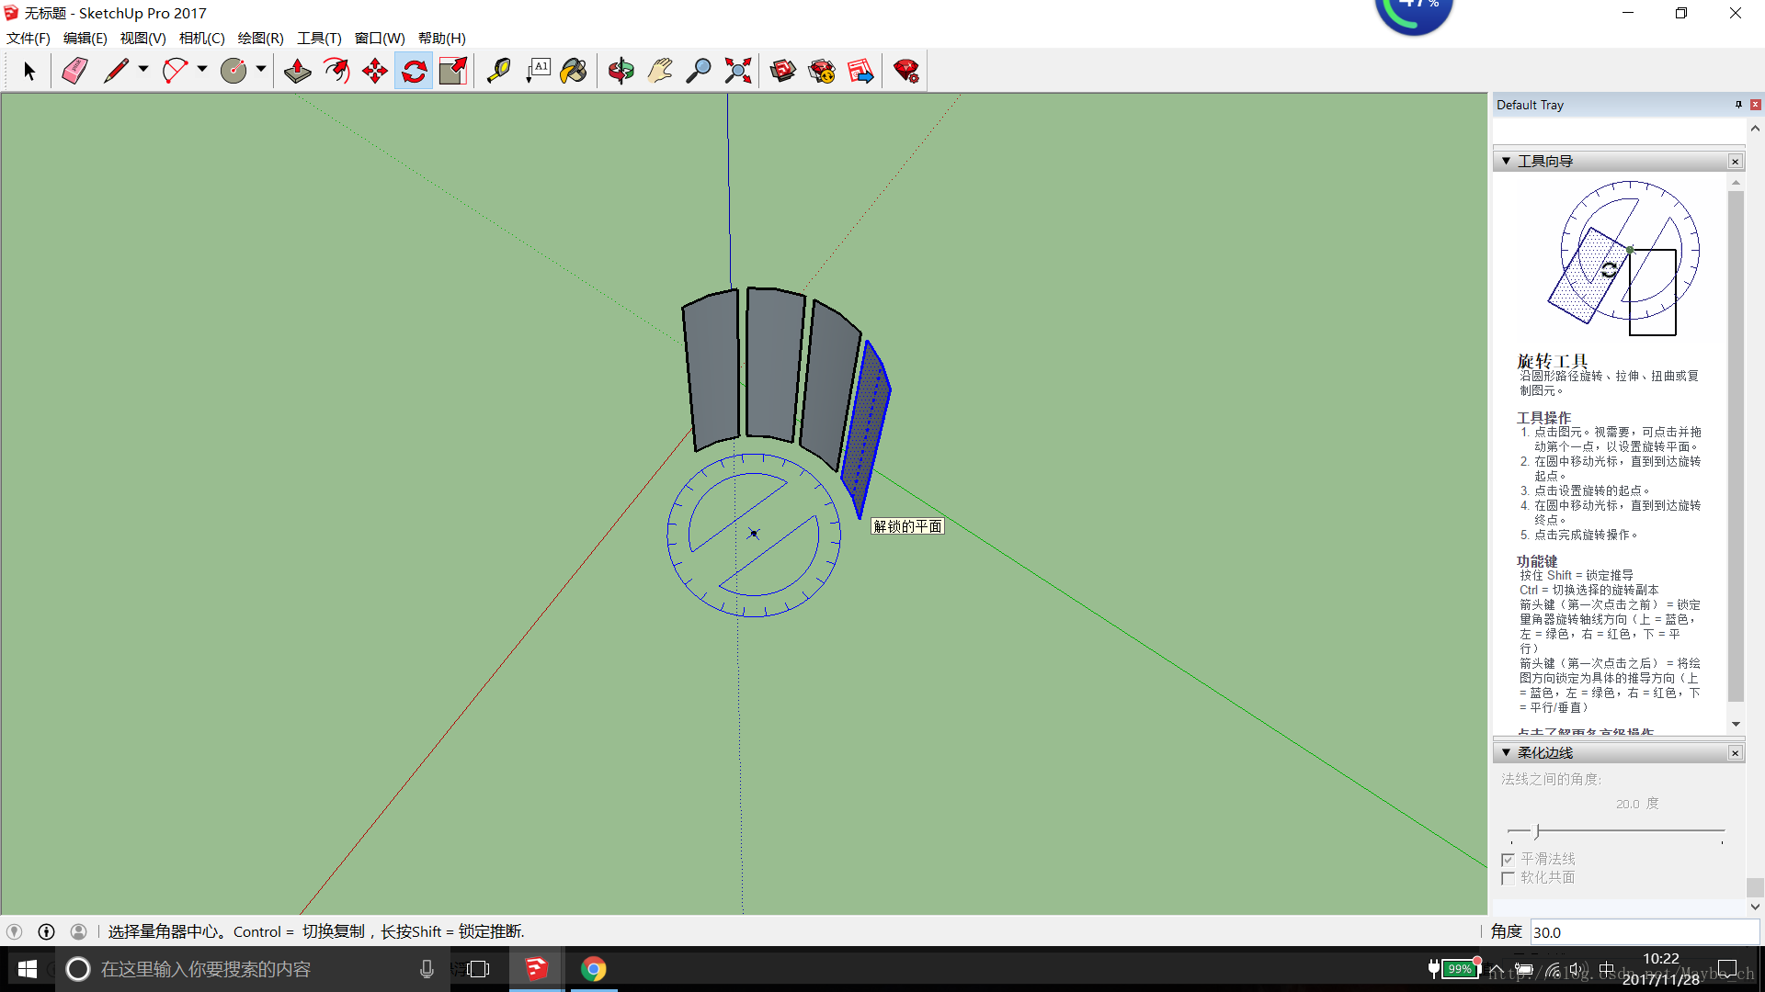Open the Line tool dropdown arrow
The height and width of the screenshot is (992, 1765).
point(143,69)
